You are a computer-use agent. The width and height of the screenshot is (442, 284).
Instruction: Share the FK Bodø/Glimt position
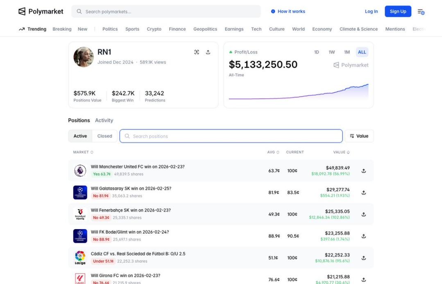(x=363, y=236)
